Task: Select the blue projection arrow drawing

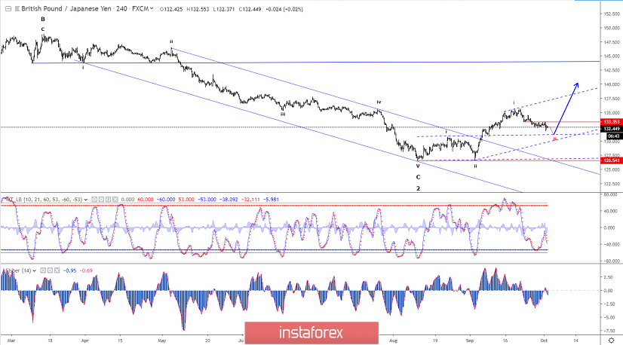Action: click(x=566, y=108)
